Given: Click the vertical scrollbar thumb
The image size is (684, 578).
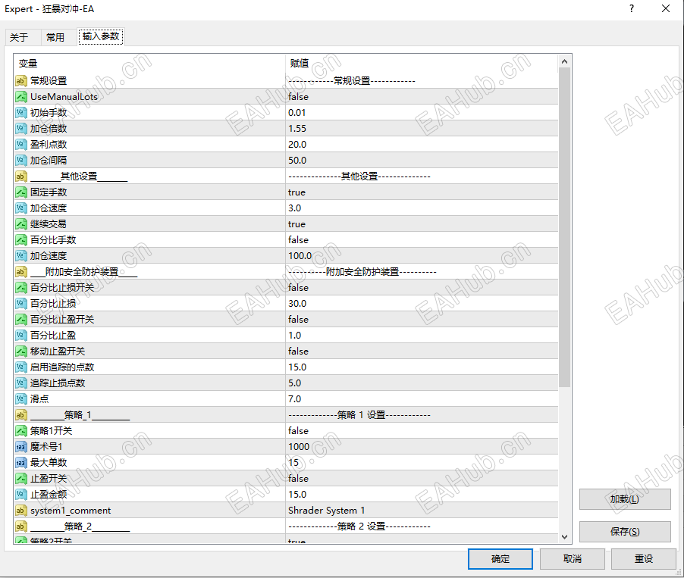Looking at the screenshot, I should tap(564, 227).
